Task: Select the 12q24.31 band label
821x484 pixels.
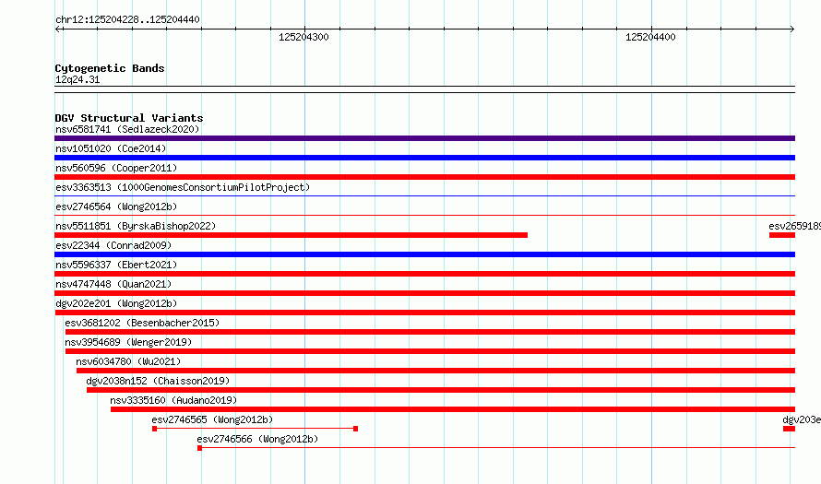Action: point(77,79)
